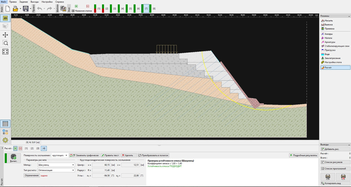This screenshot has height=187, width=351.
Task: Click Копировать вид button
Action: (335, 184)
